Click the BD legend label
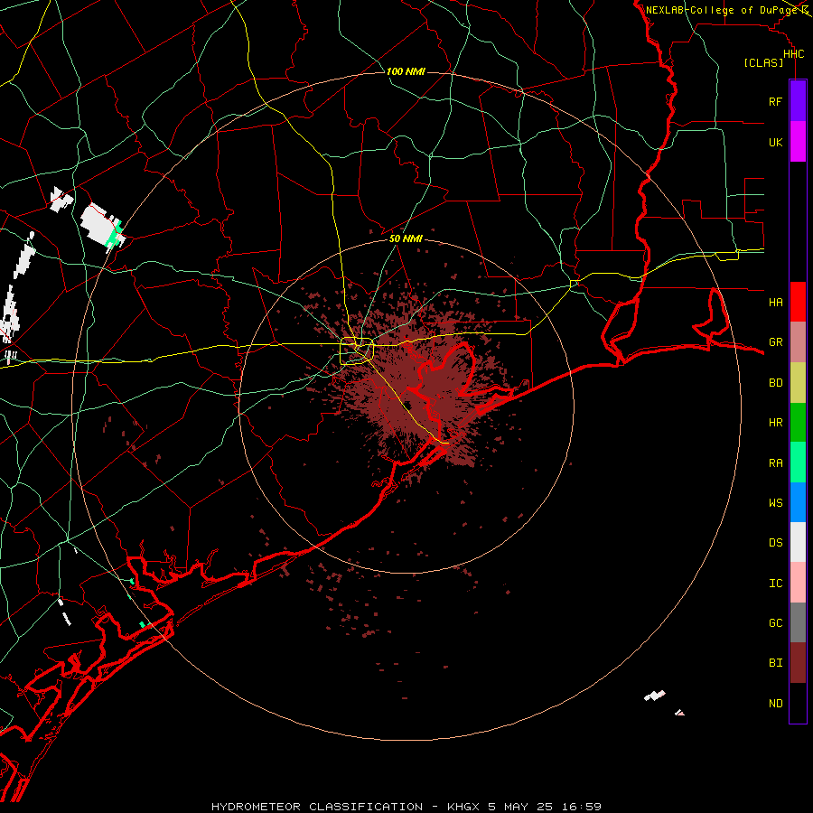 [x=775, y=383]
